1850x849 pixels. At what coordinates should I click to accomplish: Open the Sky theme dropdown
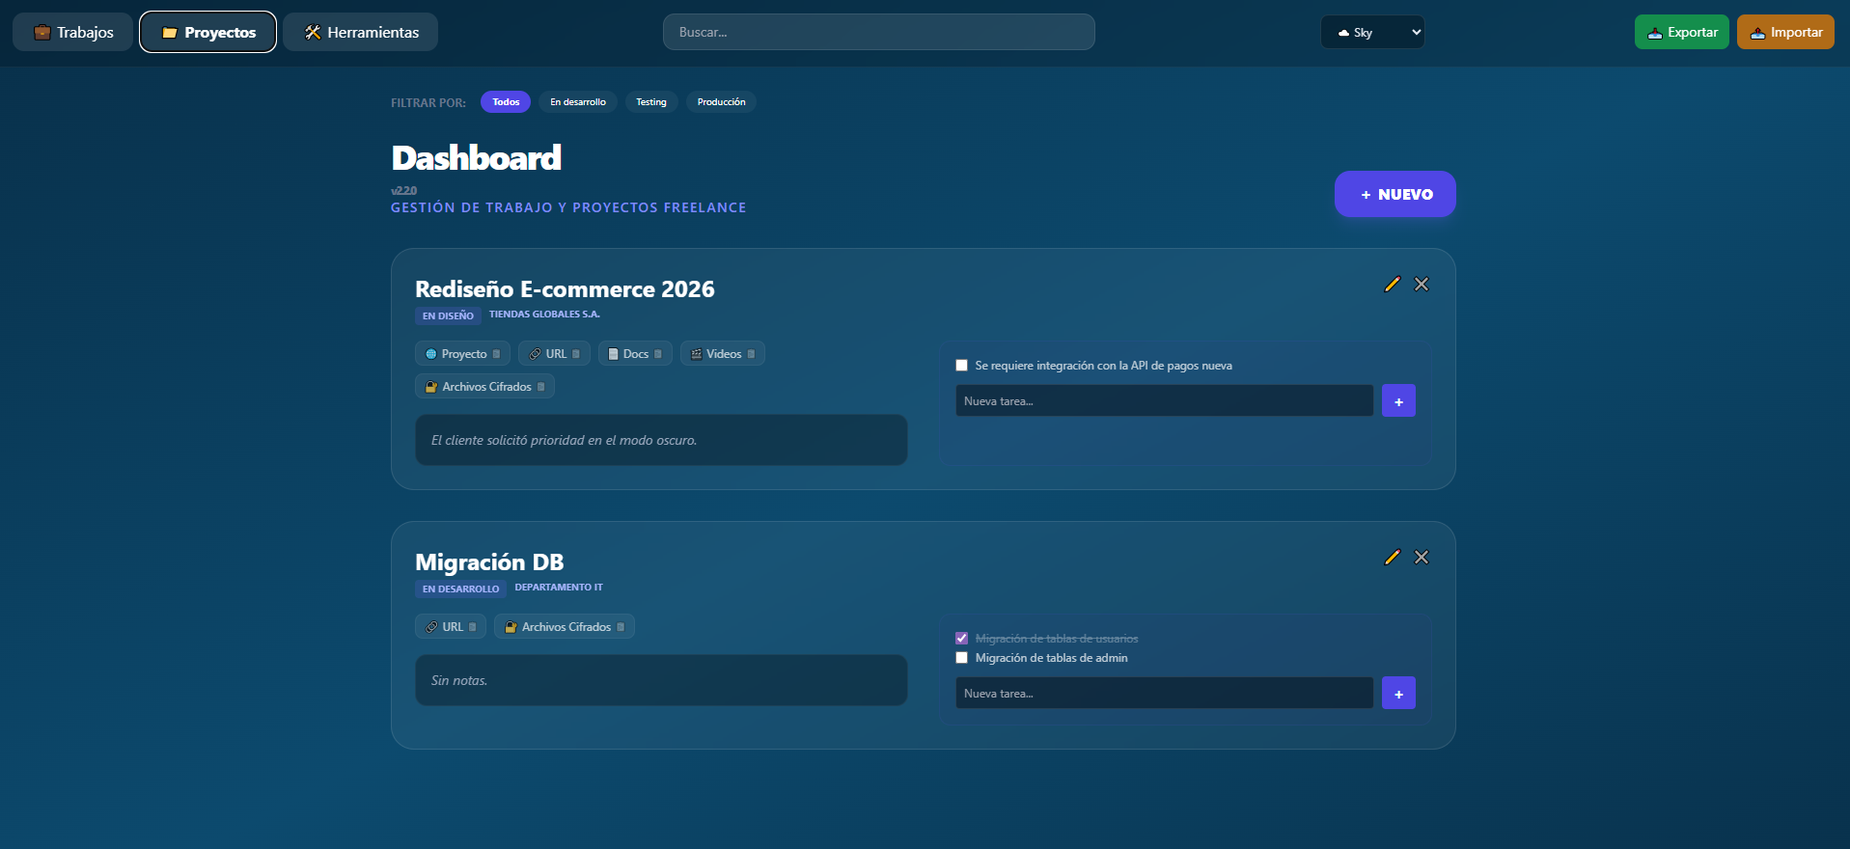coord(1371,33)
